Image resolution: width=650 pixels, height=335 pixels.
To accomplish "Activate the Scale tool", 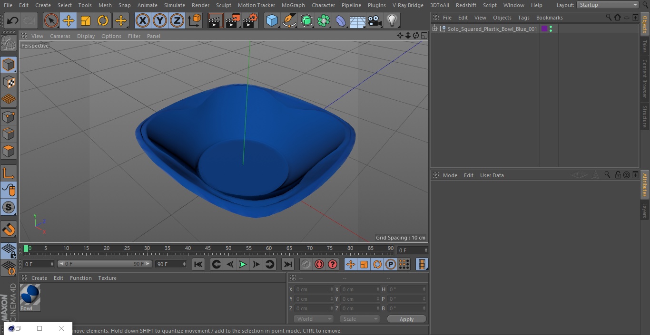I will click(x=86, y=20).
